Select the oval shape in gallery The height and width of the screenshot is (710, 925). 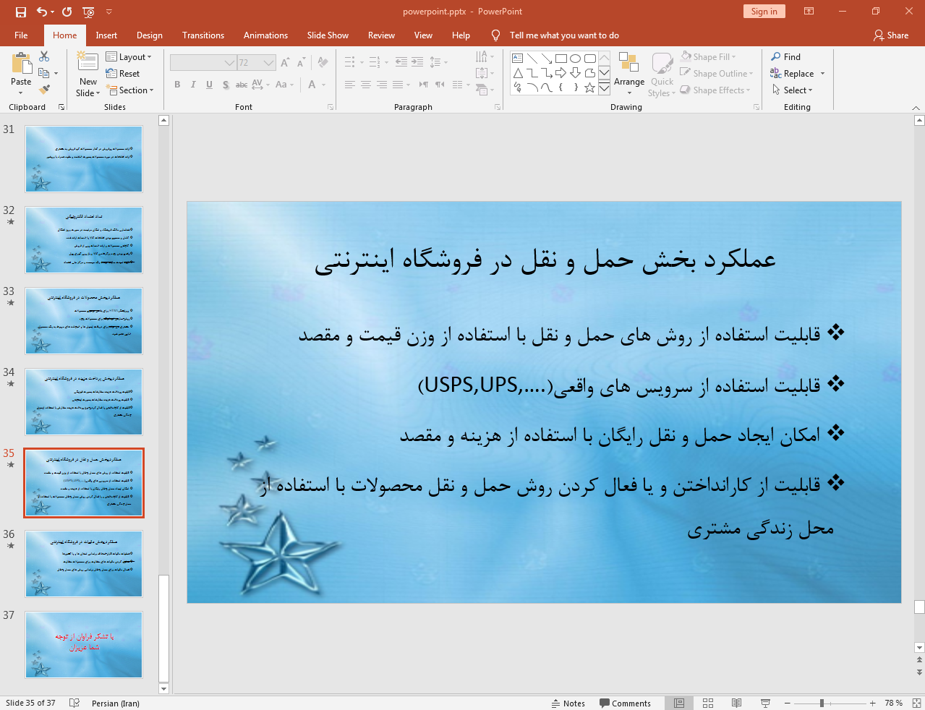point(576,59)
